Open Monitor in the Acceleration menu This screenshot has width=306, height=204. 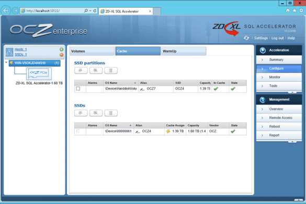point(279,77)
